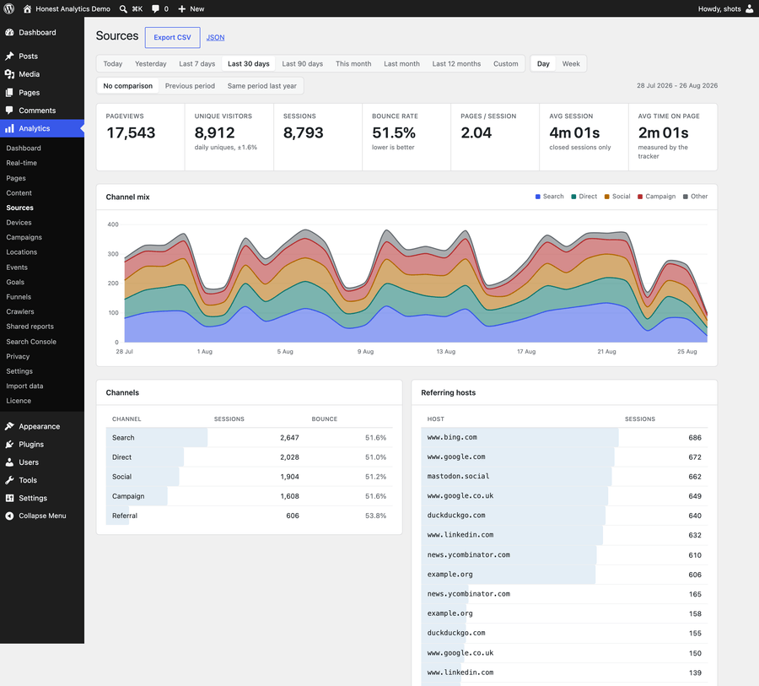Click Howdy, shots account link
759x686 pixels.
pyautogui.click(x=719, y=8)
